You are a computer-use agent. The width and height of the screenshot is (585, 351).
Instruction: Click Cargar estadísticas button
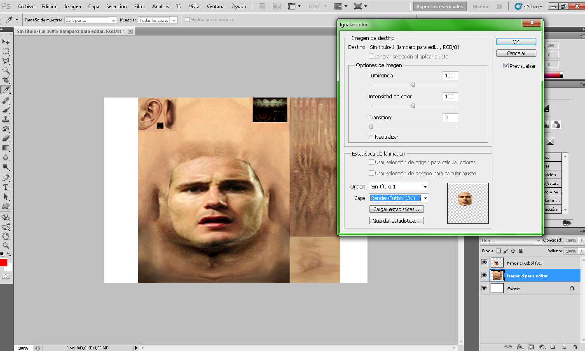pos(396,209)
